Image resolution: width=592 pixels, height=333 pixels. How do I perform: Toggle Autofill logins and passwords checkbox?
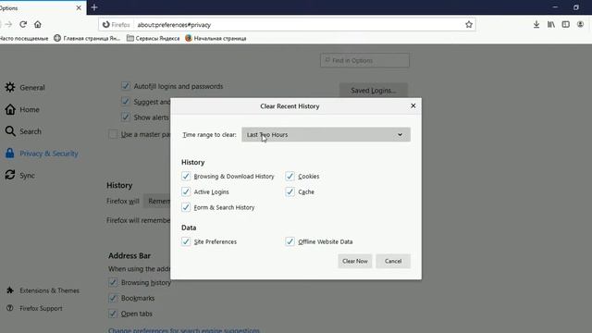coord(126,86)
